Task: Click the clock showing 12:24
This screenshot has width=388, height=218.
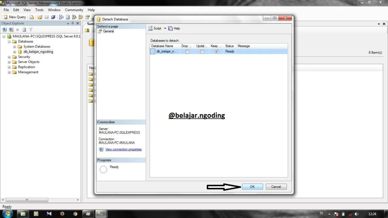Action: tap(372, 214)
